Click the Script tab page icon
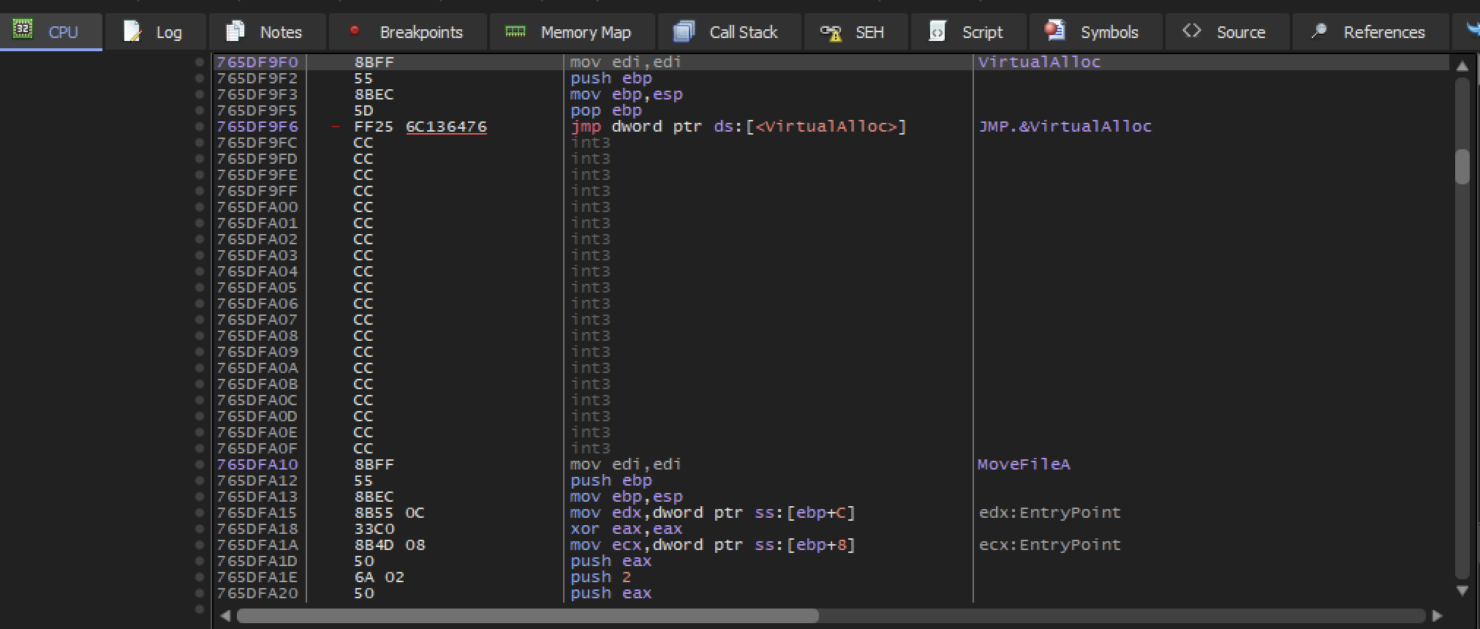Viewport: 1480px width, 629px height. [x=937, y=31]
